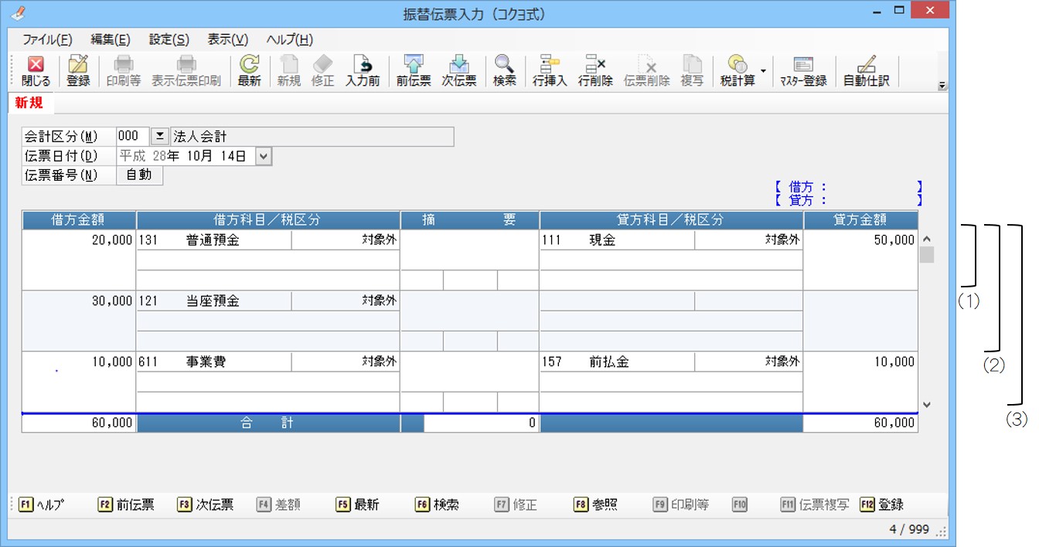Screen dimensions: 1039x547
Task: Click the 最新 (refresh) toolbar icon
Action: coord(249,70)
